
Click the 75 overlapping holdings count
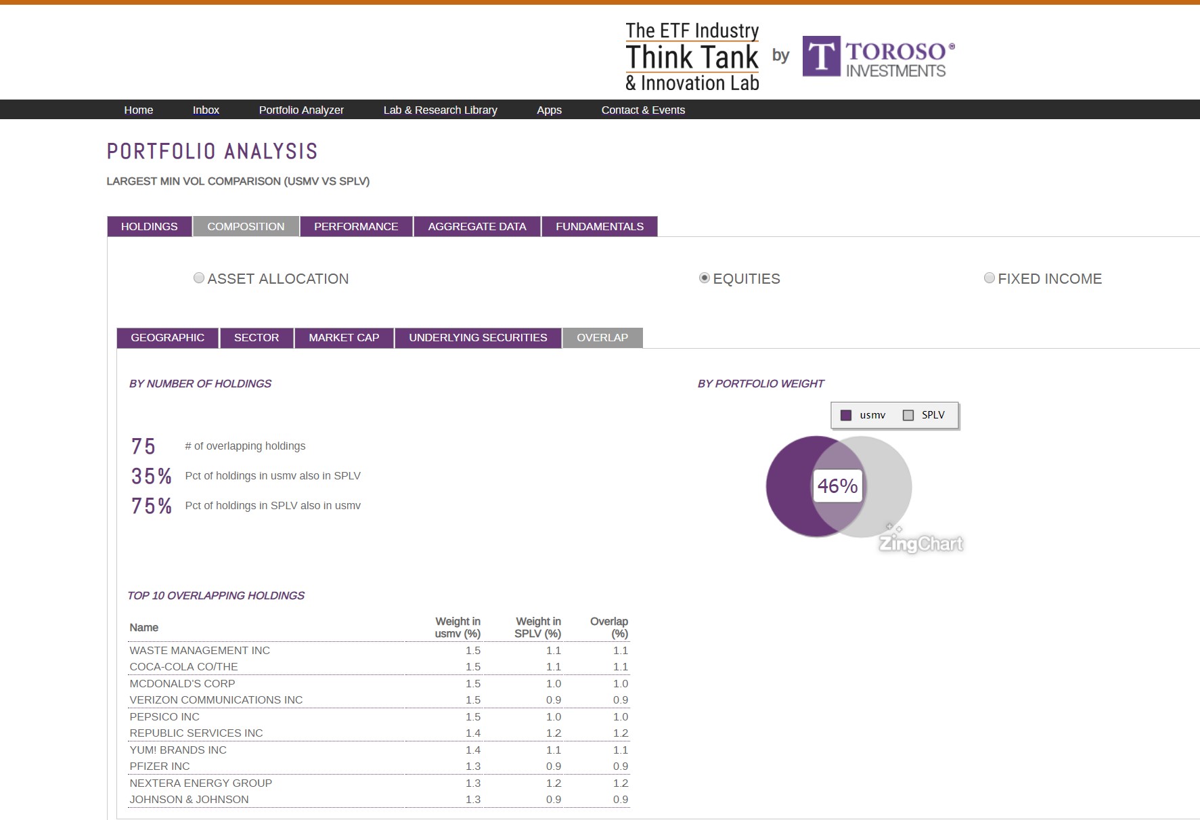143,446
